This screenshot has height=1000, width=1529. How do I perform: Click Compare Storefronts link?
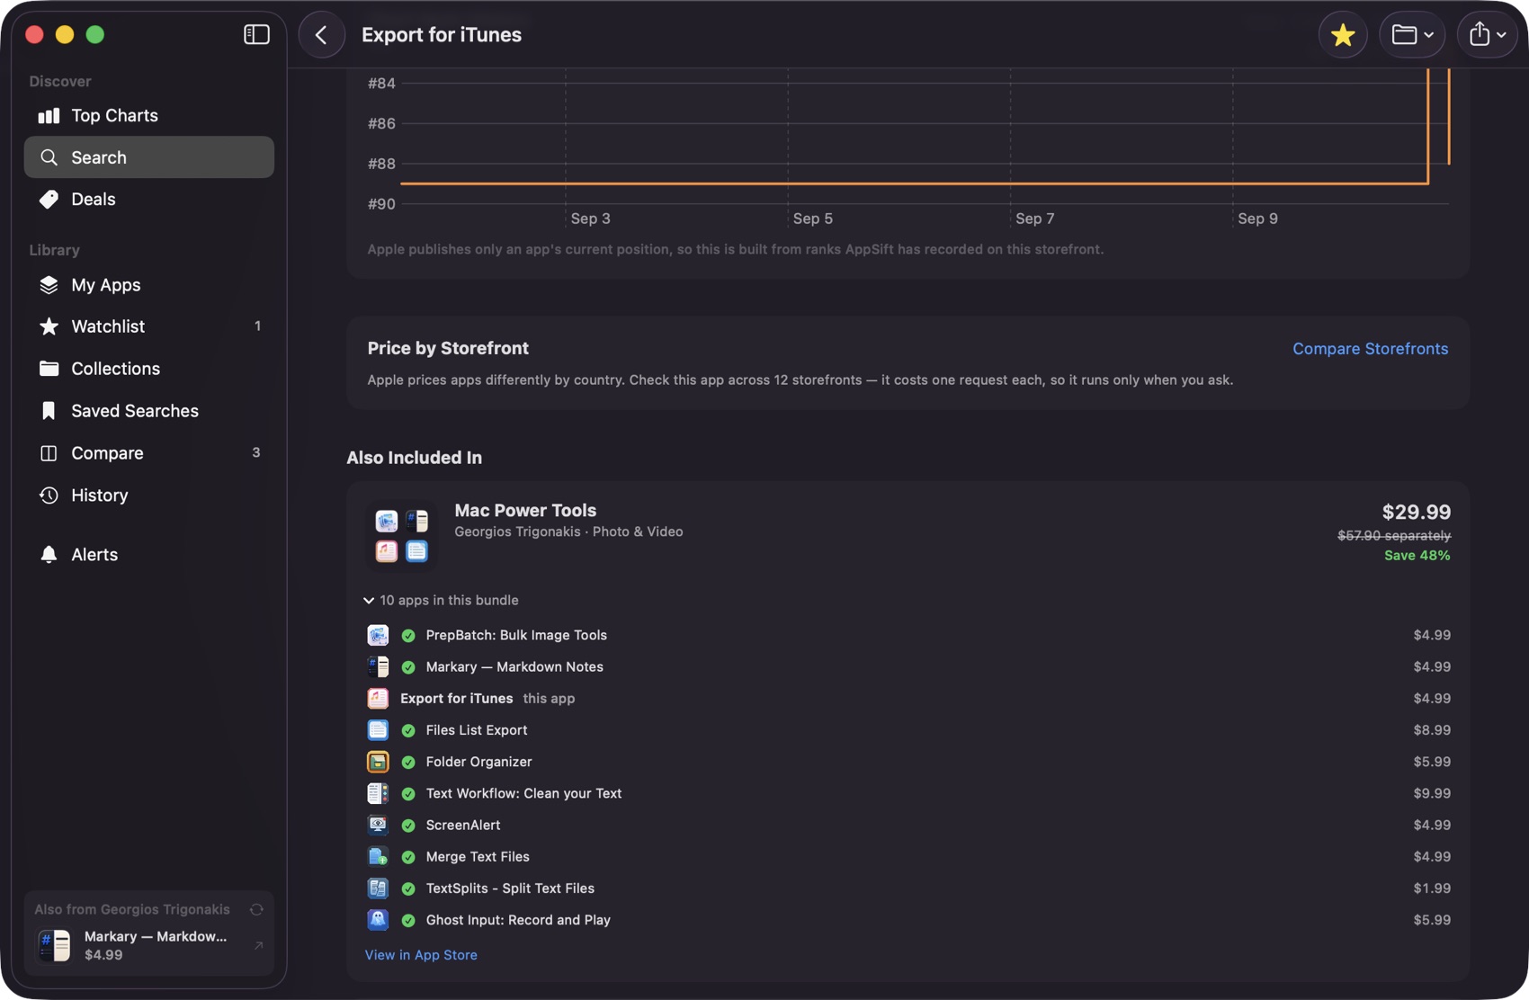click(x=1370, y=349)
